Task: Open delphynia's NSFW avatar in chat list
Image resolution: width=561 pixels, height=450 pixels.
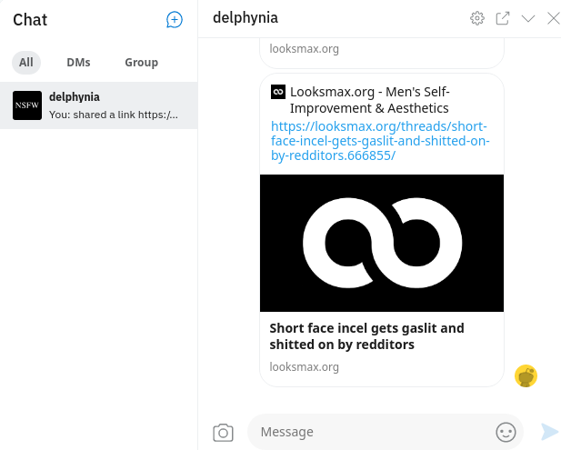Action: (x=27, y=105)
